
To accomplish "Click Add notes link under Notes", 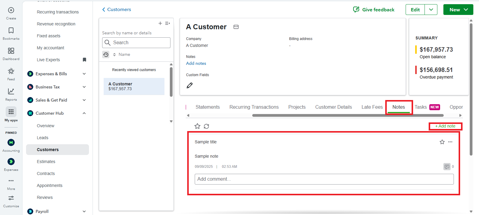I will [x=196, y=63].
